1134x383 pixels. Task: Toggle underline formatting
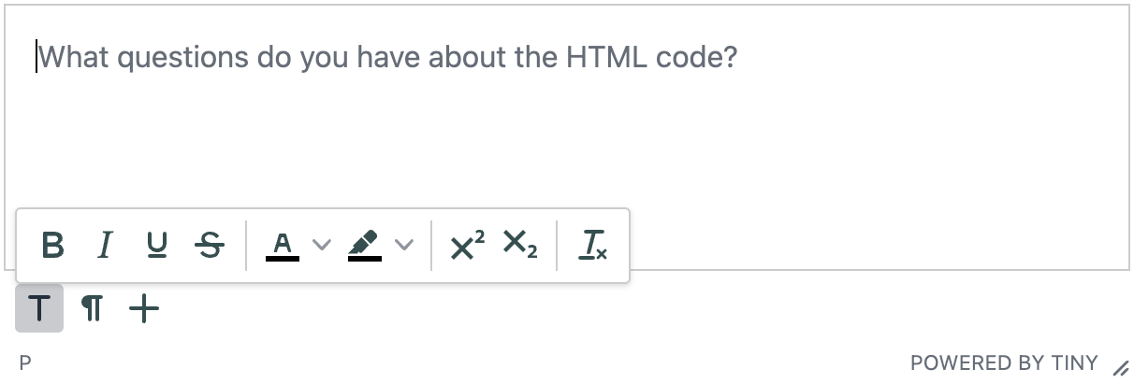pos(158,246)
